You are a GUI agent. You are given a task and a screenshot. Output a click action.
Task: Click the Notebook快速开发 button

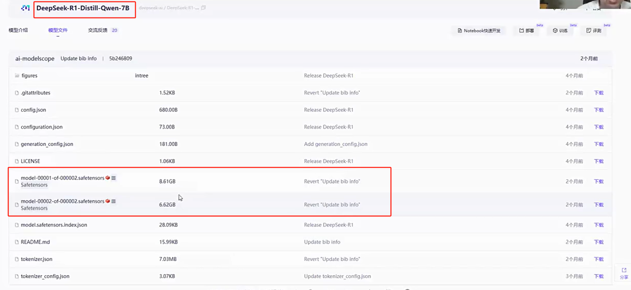click(479, 30)
